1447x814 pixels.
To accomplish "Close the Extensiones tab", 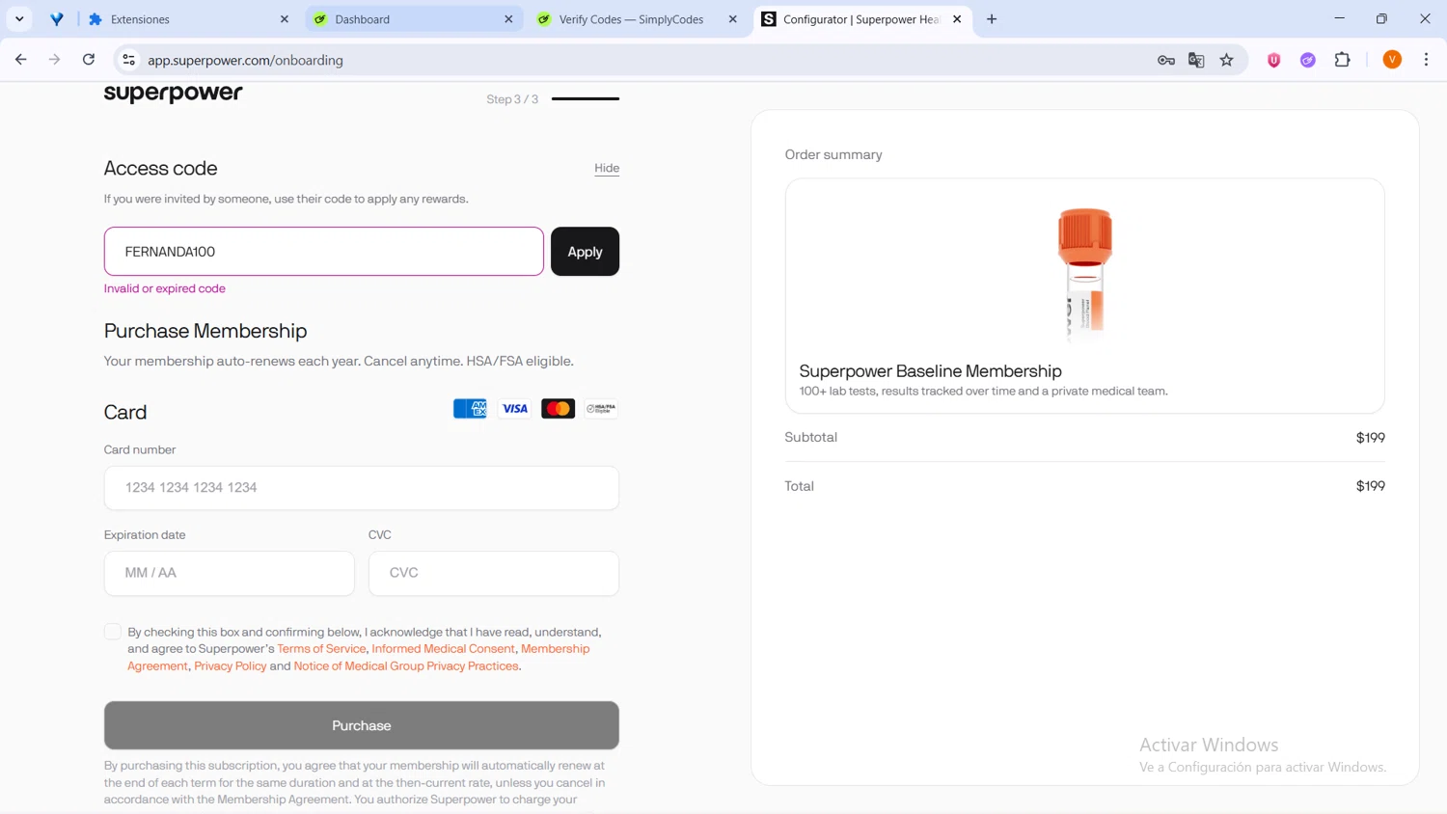I will pos(285,19).
